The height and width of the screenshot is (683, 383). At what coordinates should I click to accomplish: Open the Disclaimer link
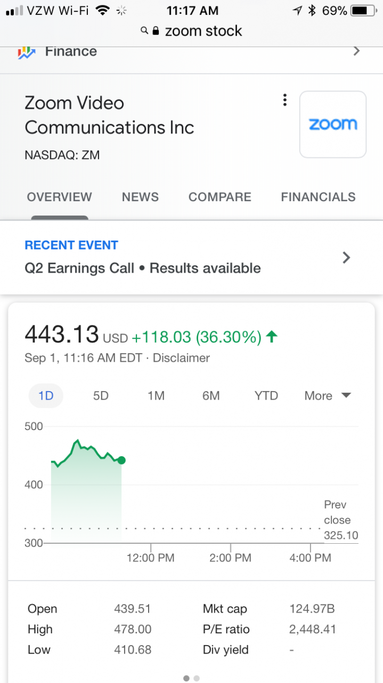click(x=181, y=358)
